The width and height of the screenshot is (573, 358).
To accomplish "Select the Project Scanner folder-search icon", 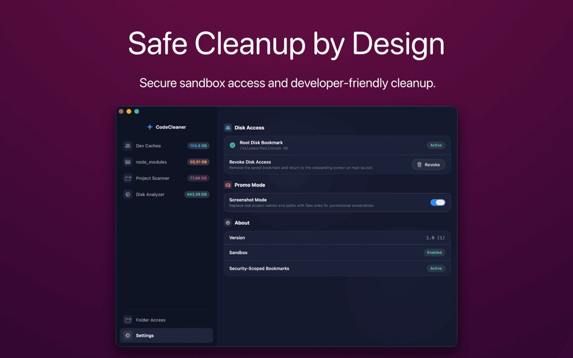I will pos(128,178).
